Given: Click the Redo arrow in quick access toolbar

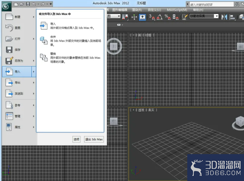Looking at the screenshot, I should pos(42,4).
